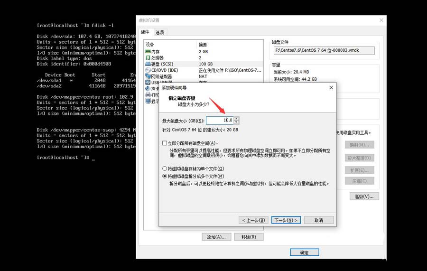Click /dev/sda2 row in terminal
This screenshot has width=427, height=271.
coord(86,86)
